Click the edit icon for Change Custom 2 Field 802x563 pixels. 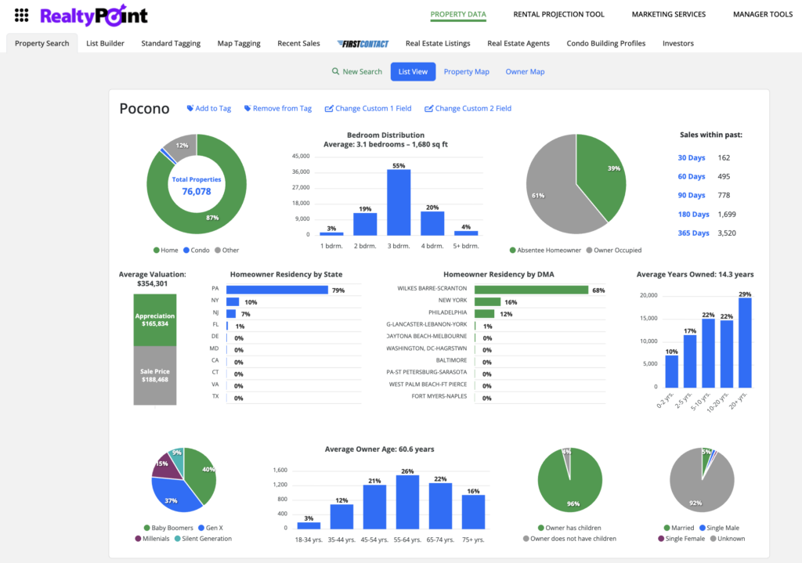428,109
